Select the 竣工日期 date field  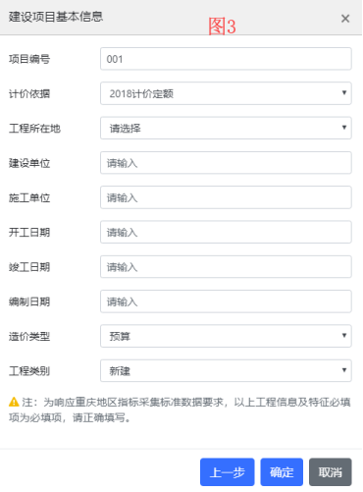226,267
